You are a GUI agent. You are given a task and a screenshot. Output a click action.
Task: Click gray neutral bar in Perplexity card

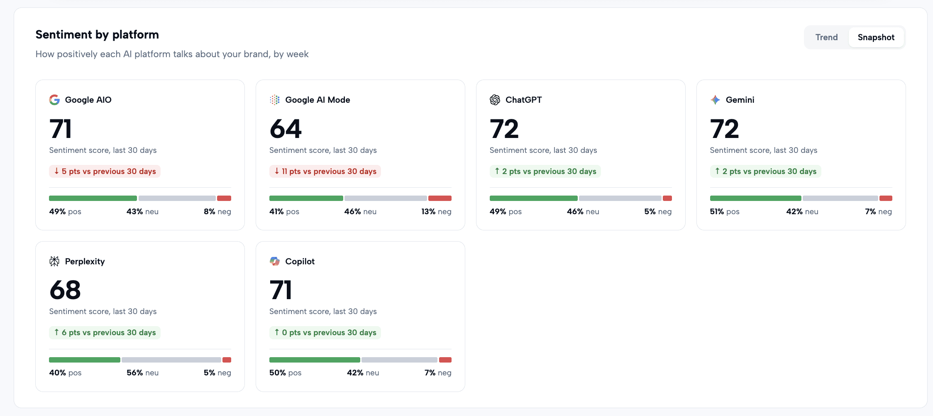(171, 360)
